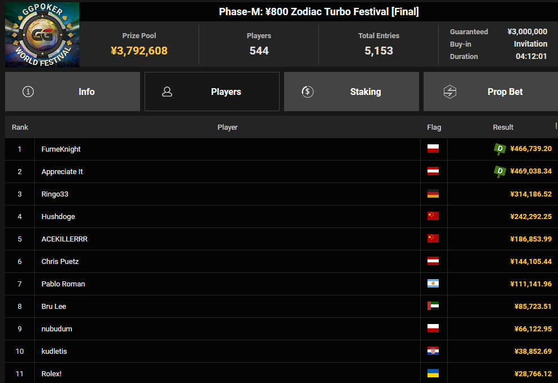
Task: Sort by the Result column header
Action: (x=503, y=127)
